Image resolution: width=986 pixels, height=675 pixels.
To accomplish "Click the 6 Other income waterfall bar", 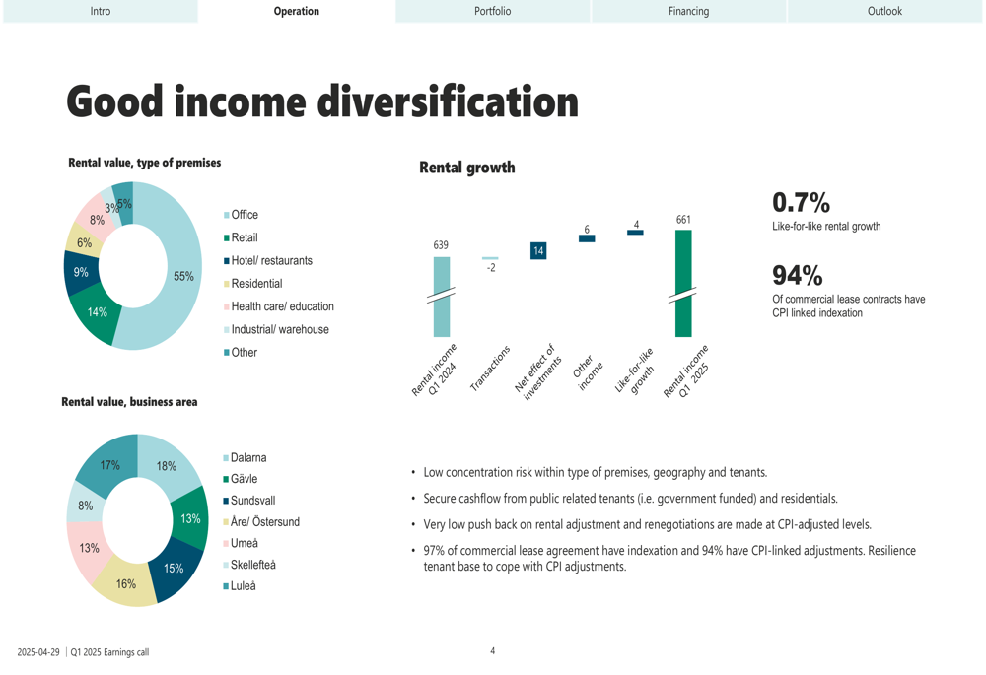I will tap(587, 238).
